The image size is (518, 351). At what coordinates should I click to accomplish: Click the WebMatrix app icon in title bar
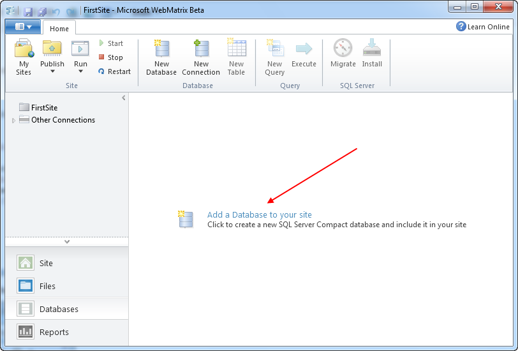pos(11,11)
